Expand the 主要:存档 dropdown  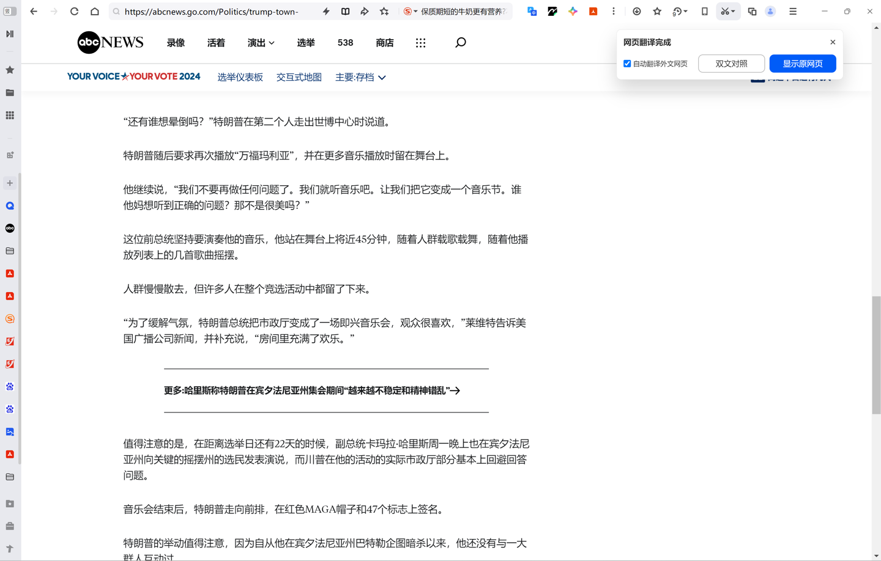360,78
